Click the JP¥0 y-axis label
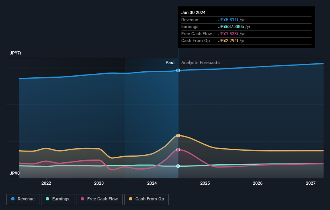 [14, 173]
